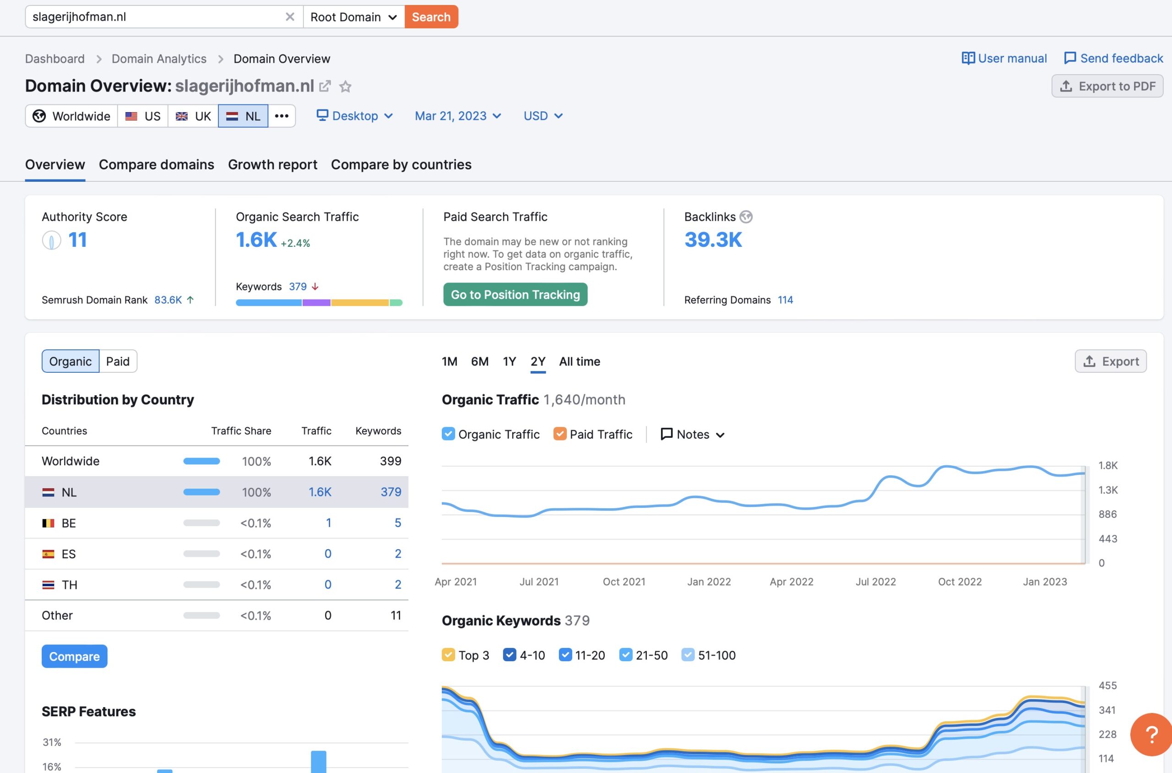Open the Root Domain dropdown

tap(354, 17)
